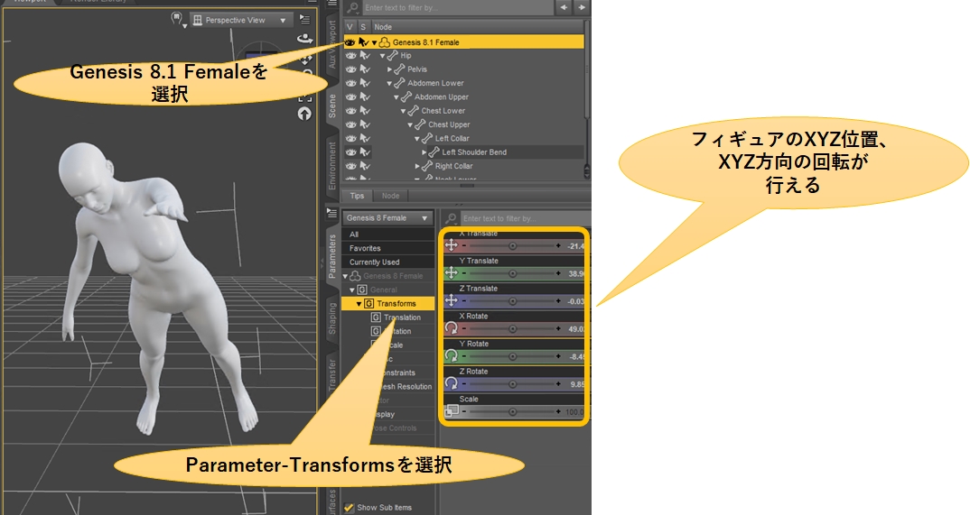Image resolution: width=970 pixels, height=515 pixels.
Task: Select the Currently Used filter
Action: tap(374, 262)
